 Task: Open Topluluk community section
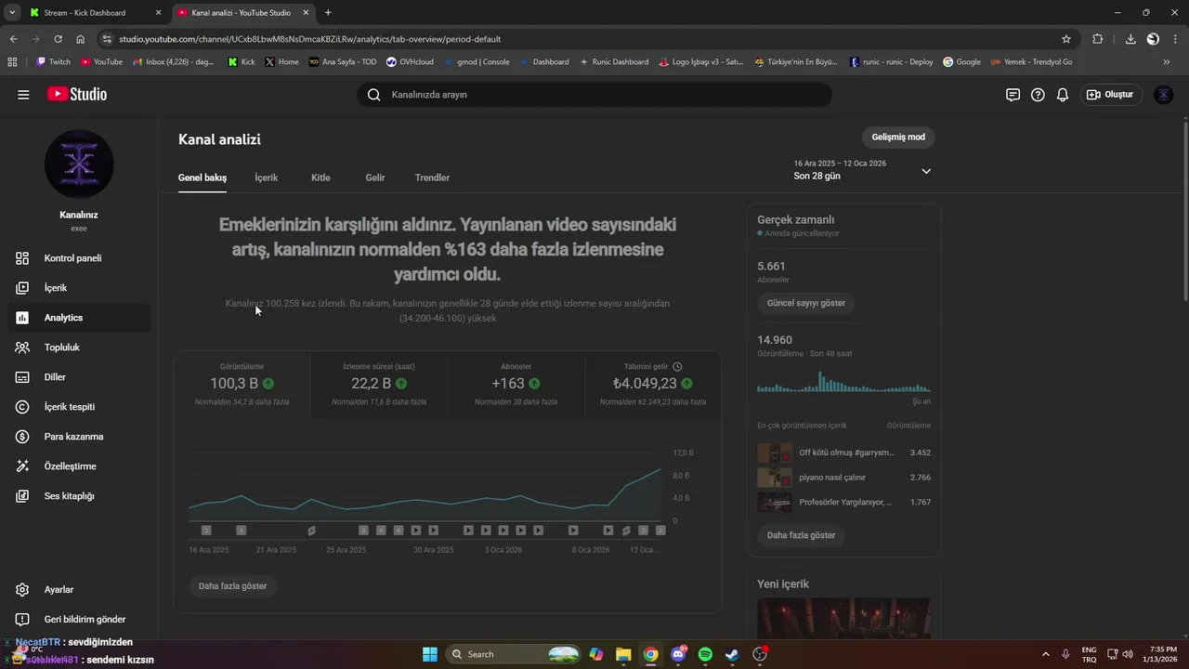click(x=79, y=348)
